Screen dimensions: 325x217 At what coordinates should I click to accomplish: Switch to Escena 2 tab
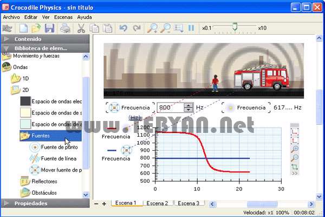click(x=157, y=203)
